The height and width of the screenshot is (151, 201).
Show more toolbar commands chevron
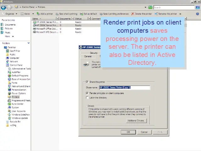180,14
